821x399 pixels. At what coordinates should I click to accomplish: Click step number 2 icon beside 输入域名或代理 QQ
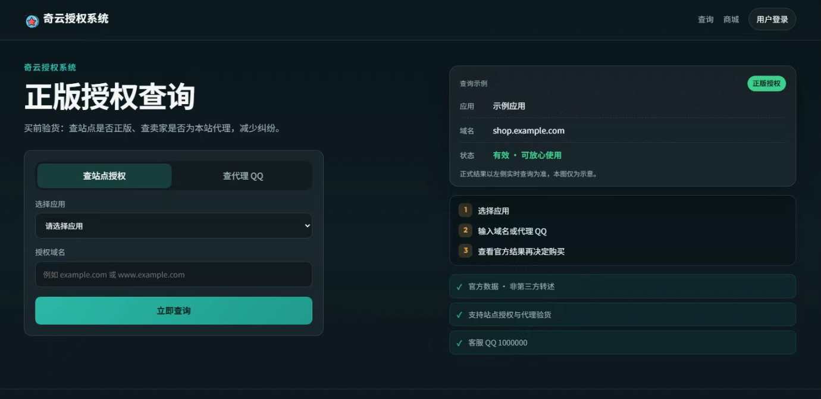tap(465, 230)
